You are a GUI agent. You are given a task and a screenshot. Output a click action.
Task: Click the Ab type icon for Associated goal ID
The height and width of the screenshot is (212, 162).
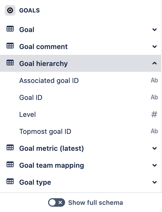tap(154, 80)
